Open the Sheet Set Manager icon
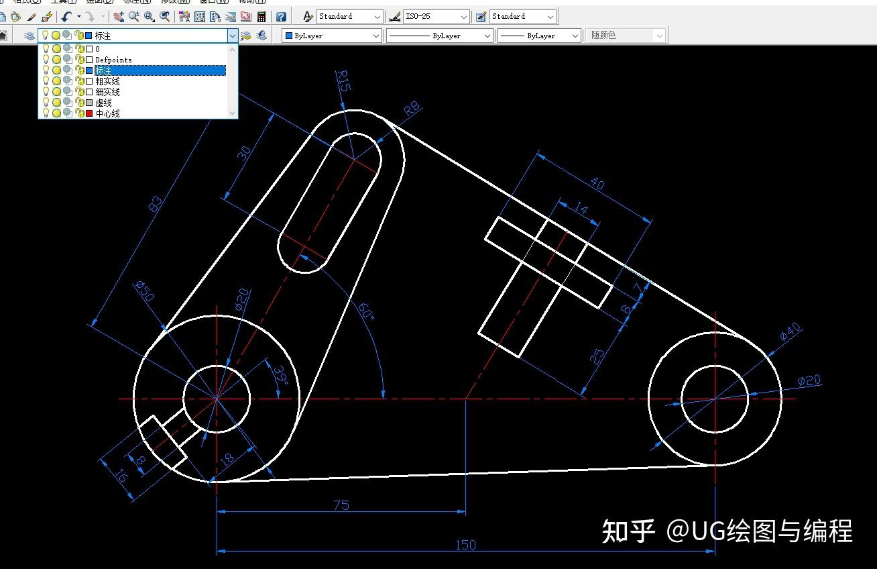 coord(231,16)
